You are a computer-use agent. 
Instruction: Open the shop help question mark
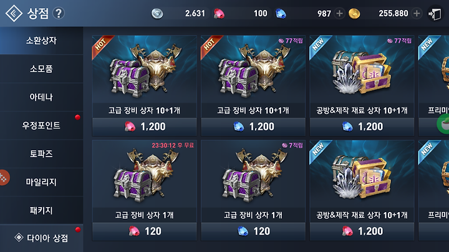59,13
